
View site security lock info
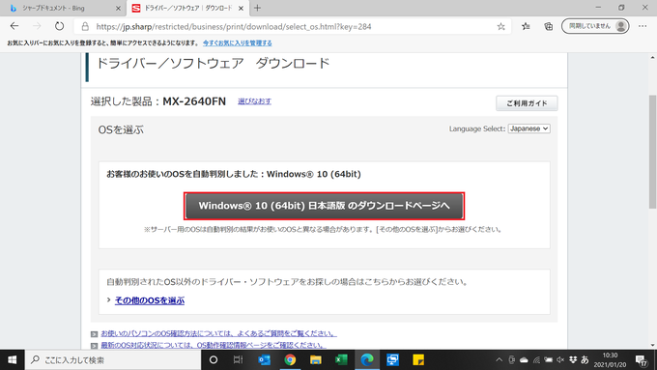[85, 26]
